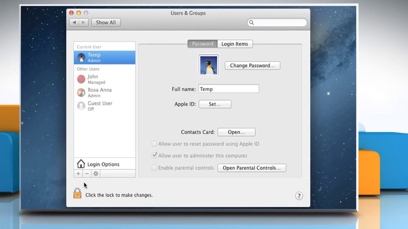Image resolution: width=408 pixels, height=229 pixels.
Task: Click the Full name text field
Action: pos(229,89)
